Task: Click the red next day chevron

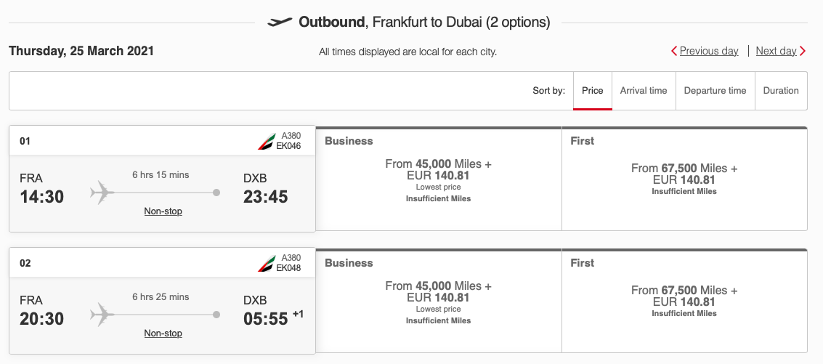Action: (803, 51)
